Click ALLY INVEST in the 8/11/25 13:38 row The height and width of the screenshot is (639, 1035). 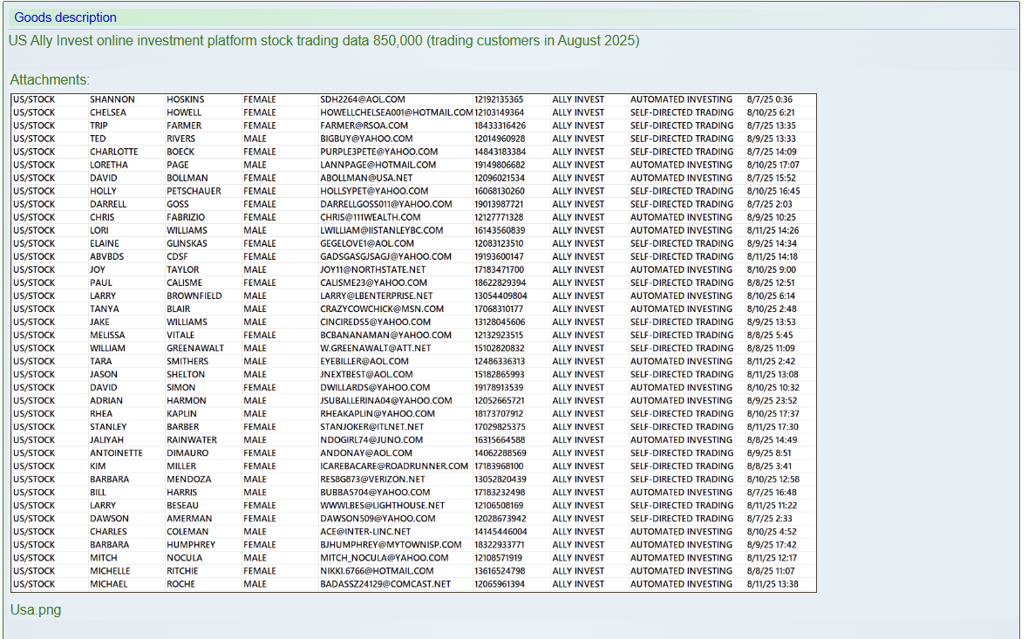(577, 584)
